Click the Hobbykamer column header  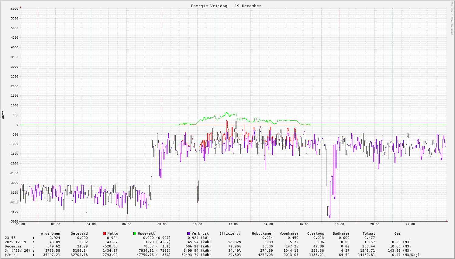pos(262,233)
